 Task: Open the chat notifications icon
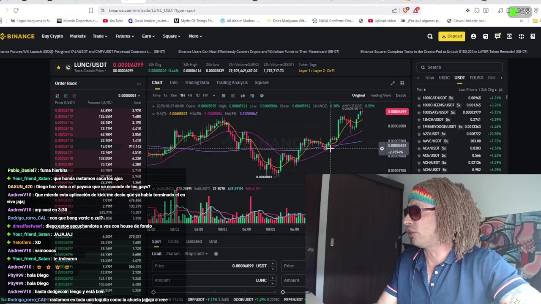click(497, 36)
